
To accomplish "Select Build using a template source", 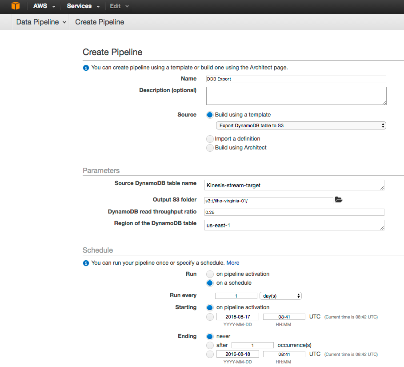I will click(x=210, y=115).
